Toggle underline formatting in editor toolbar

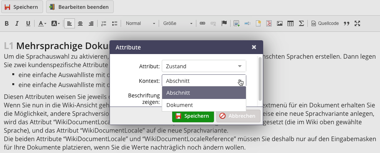pyautogui.click(x=28, y=23)
